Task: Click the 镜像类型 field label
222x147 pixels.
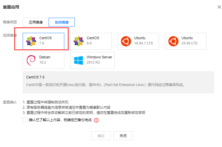Action: [x=10, y=22]
